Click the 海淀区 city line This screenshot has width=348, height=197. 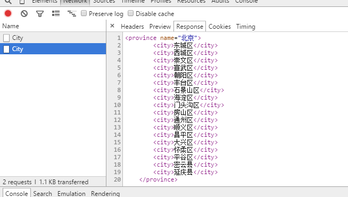pos(185,97)
